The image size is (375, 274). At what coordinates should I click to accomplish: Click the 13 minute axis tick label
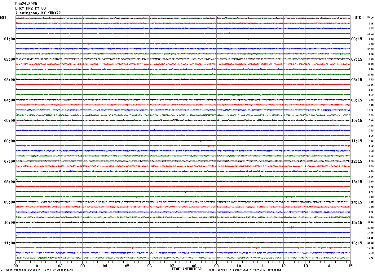[306, 266]
